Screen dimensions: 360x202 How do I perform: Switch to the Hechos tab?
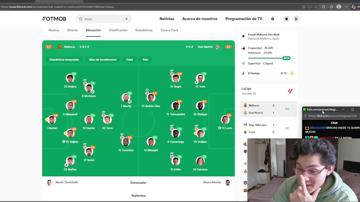54,30
